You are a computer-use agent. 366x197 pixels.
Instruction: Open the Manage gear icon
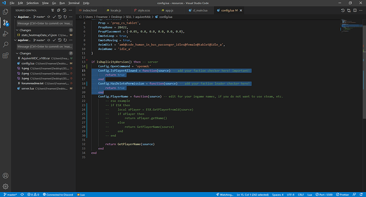[5, 186]
